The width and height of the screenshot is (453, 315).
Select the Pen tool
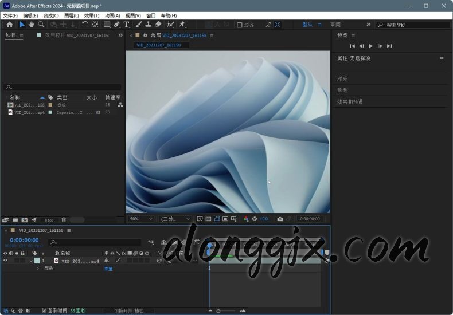pyautogui.click(x=116, y=25)
